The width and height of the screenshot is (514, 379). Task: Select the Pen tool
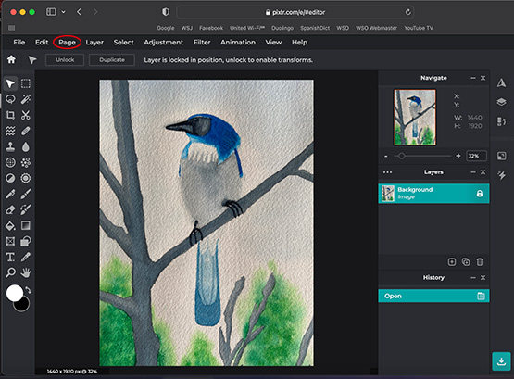[x=10, y=194]
